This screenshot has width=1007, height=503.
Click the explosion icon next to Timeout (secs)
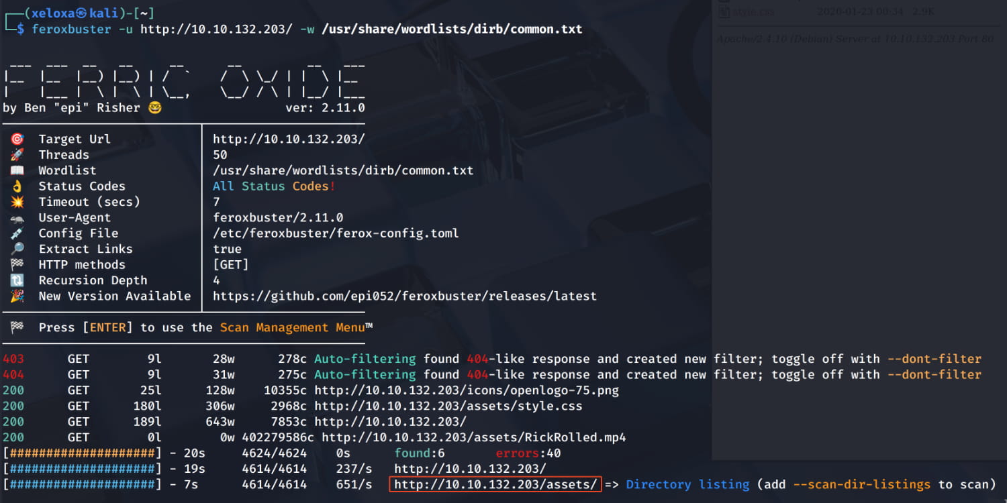click(17, 202)
